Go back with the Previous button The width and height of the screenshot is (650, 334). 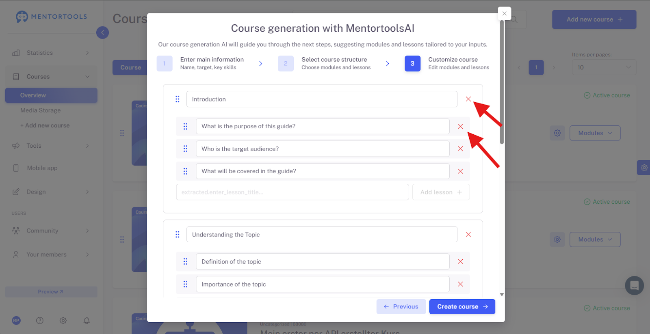coord(401,307)
